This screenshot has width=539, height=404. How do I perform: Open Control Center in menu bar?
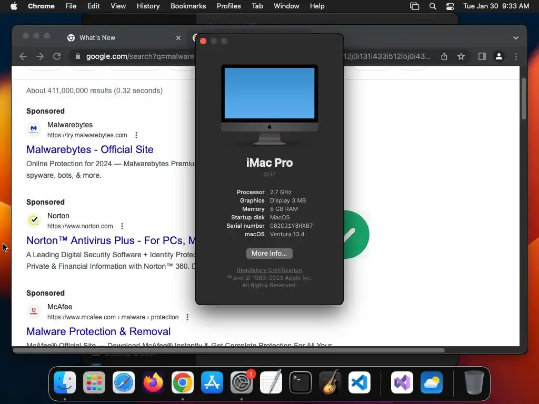(x=450, y=6)
